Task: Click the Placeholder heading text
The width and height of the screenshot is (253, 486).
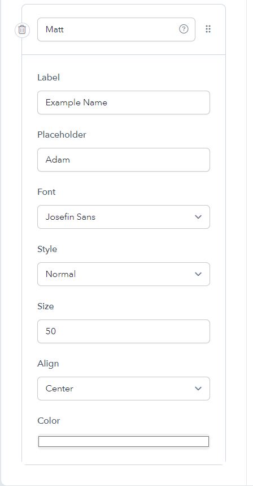Action: [x=62, y=135]
